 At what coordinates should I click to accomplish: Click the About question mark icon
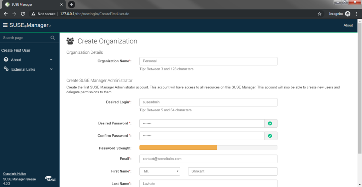(6, 59)
